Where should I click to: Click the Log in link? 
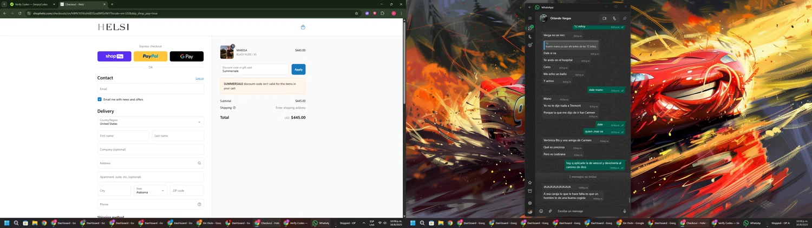click(200, 78)
